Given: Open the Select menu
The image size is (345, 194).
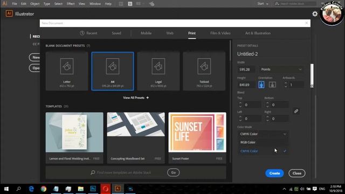Looking at the screenshot, I should pos(58,4).
